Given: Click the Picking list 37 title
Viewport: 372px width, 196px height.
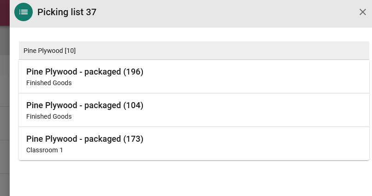Looking at the screenshot, I should (67, 12).
